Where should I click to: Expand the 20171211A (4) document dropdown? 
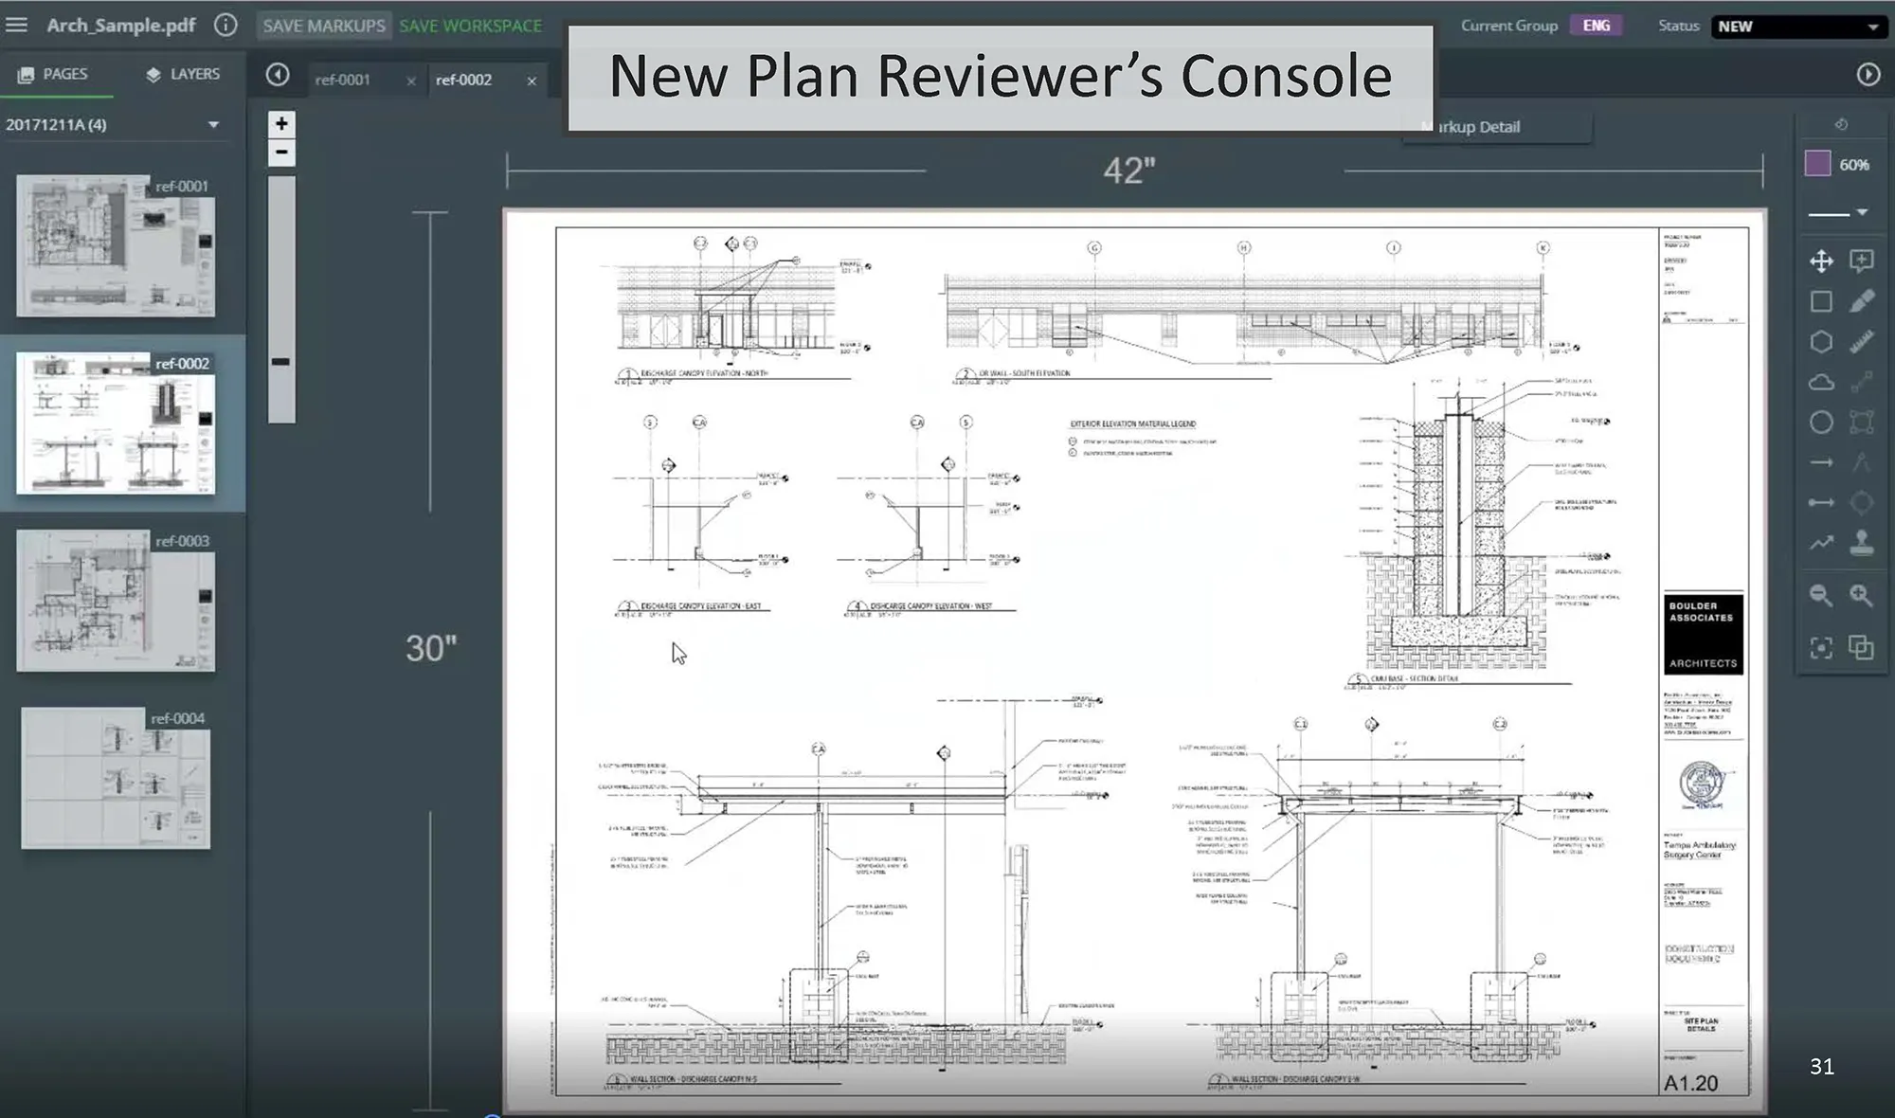click(x=213, y=124)
